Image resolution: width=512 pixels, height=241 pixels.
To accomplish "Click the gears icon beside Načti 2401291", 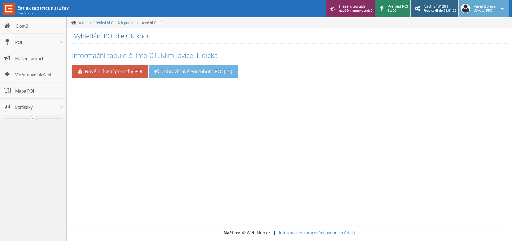I will (x=417, y=9).
